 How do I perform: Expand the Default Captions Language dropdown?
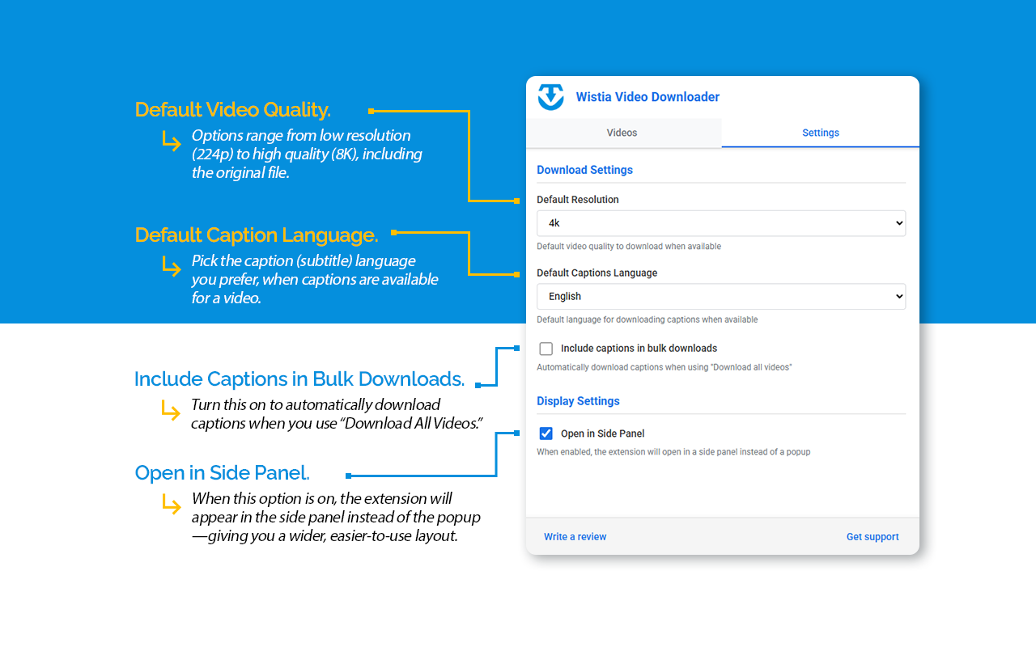click(x=721, y=297)
